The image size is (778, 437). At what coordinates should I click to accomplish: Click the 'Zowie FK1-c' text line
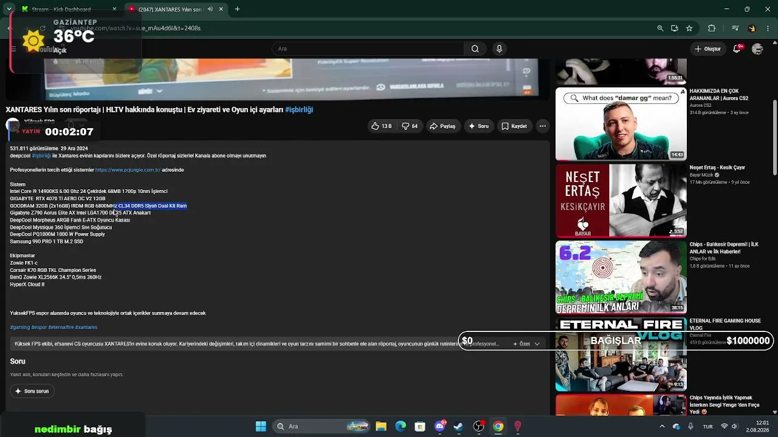point(24,263)
